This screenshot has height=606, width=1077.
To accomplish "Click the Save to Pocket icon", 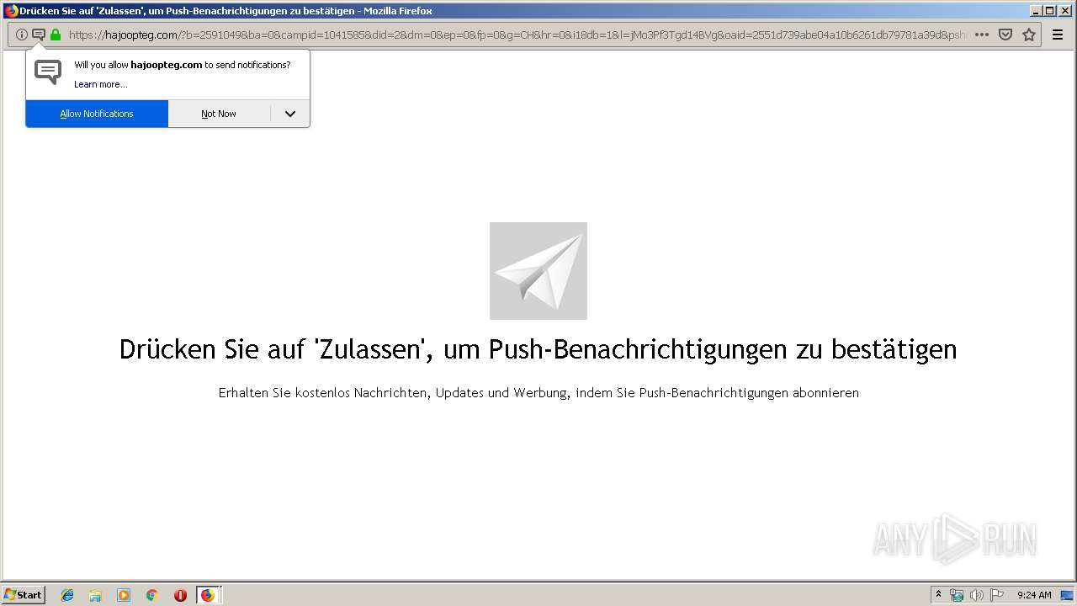I will coord(1005,35).
